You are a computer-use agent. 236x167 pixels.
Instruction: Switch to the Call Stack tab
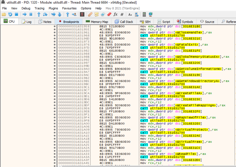coord(124,22)
